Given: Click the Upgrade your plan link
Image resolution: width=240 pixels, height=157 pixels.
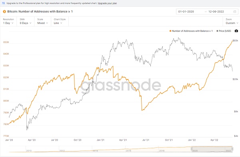Looking at the screenshot, I should pyautogui.click(x=107, y=3).
